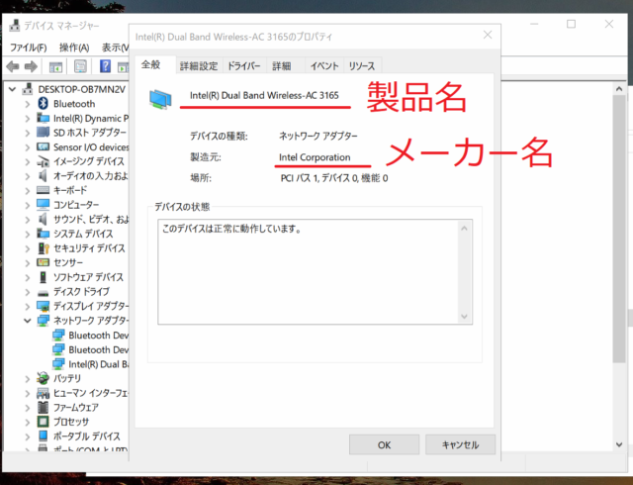Maximize the Device Manager window

pos(571,24)
